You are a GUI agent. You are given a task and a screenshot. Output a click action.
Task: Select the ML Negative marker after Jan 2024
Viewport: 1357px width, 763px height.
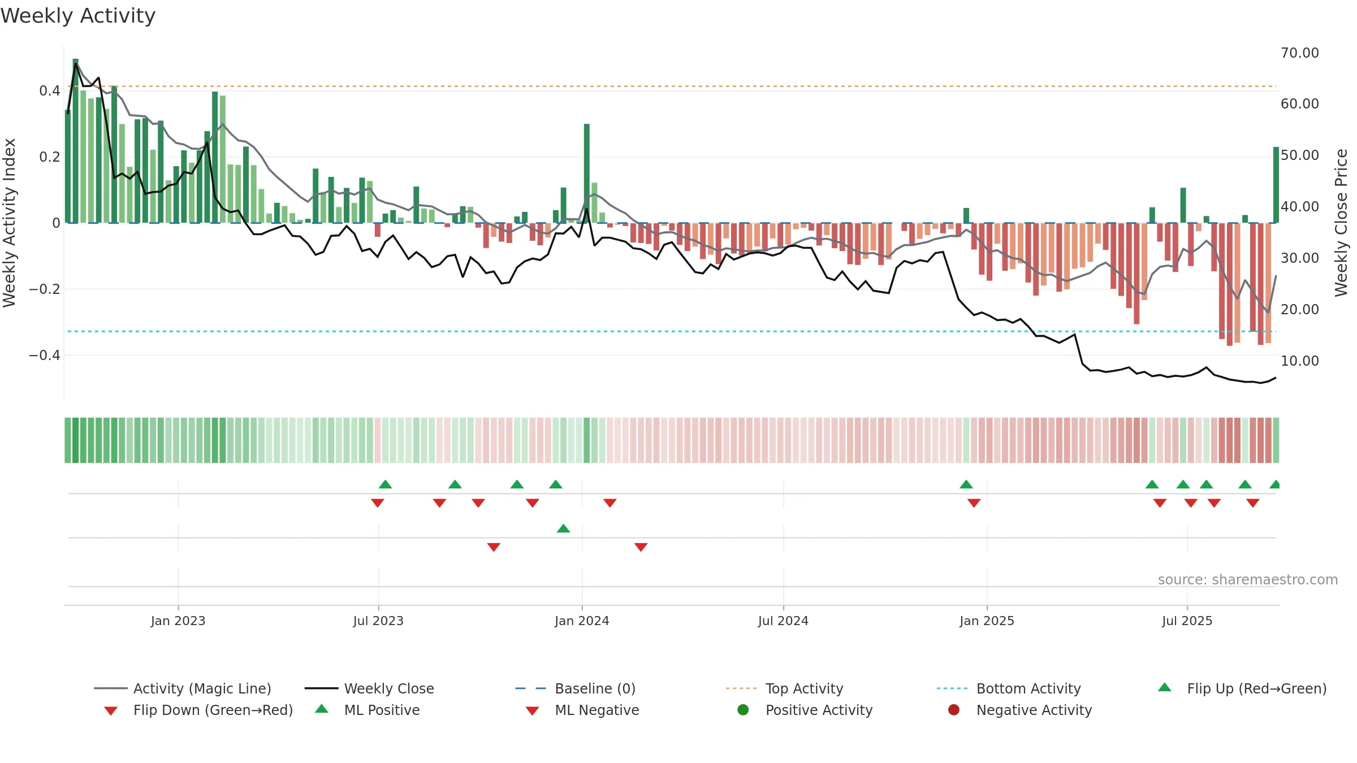click(641, 547)
